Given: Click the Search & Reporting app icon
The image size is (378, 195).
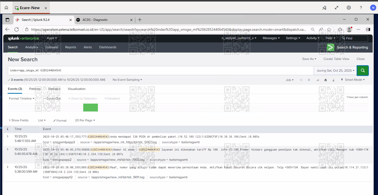Looking at the screenshot, I should [330, 47].
